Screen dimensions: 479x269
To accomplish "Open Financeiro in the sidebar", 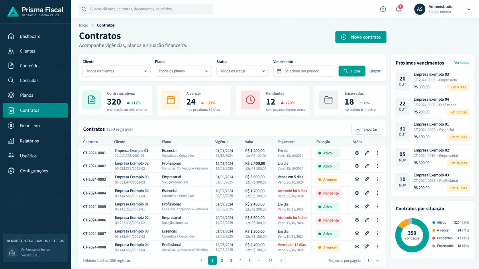I will coord(36,125).
